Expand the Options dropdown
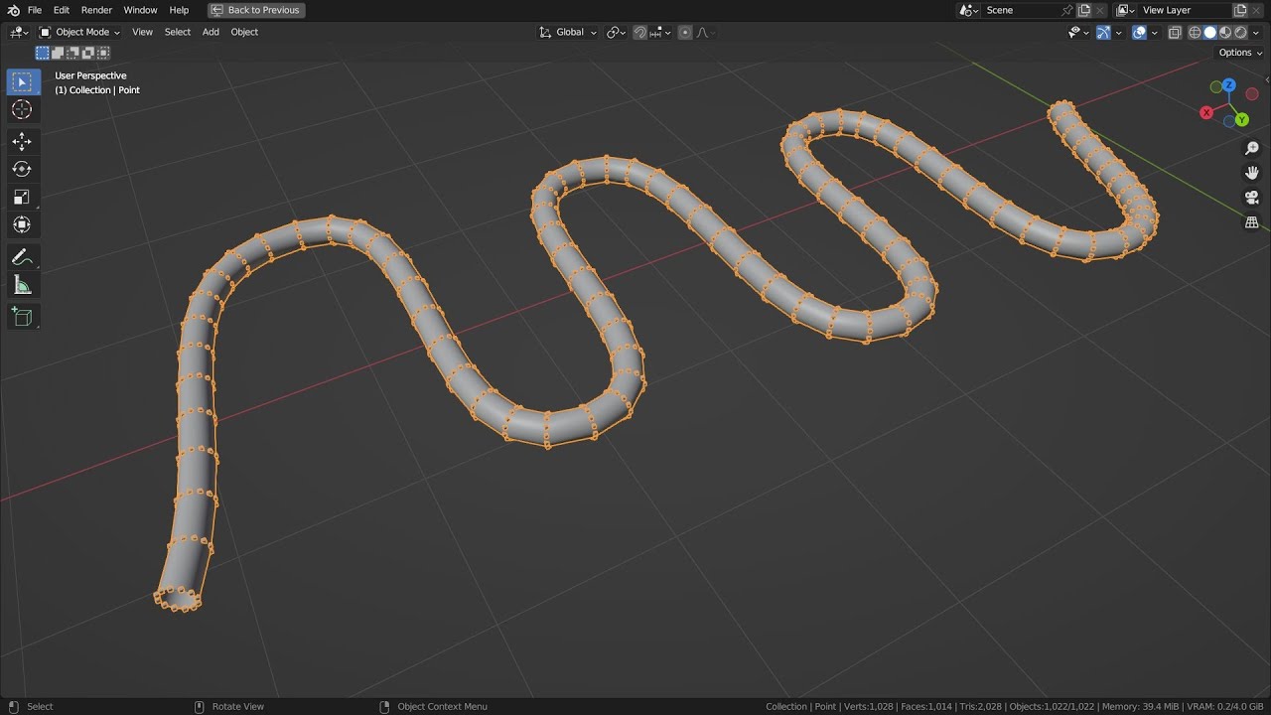The width and height of the screenshot is (1271, 715). click(x=1240, y=53)
